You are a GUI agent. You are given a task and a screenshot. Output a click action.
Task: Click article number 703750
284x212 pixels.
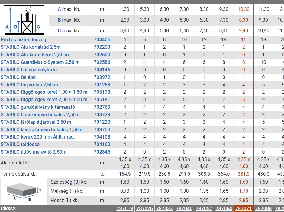click(102, 130)
